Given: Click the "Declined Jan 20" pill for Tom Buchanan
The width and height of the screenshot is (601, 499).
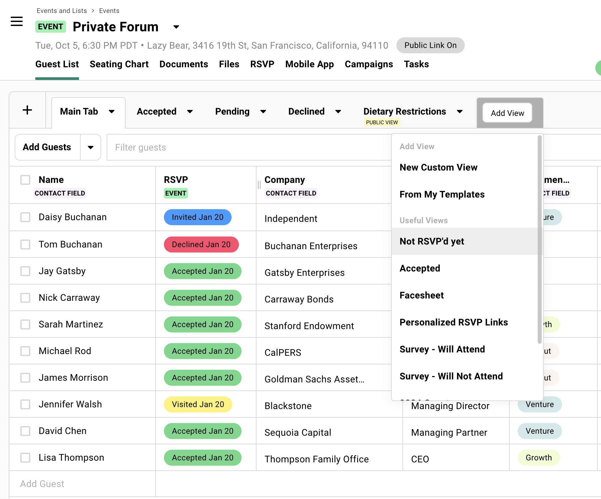Looking at the screenshot, I should click(x=201, y=244).
